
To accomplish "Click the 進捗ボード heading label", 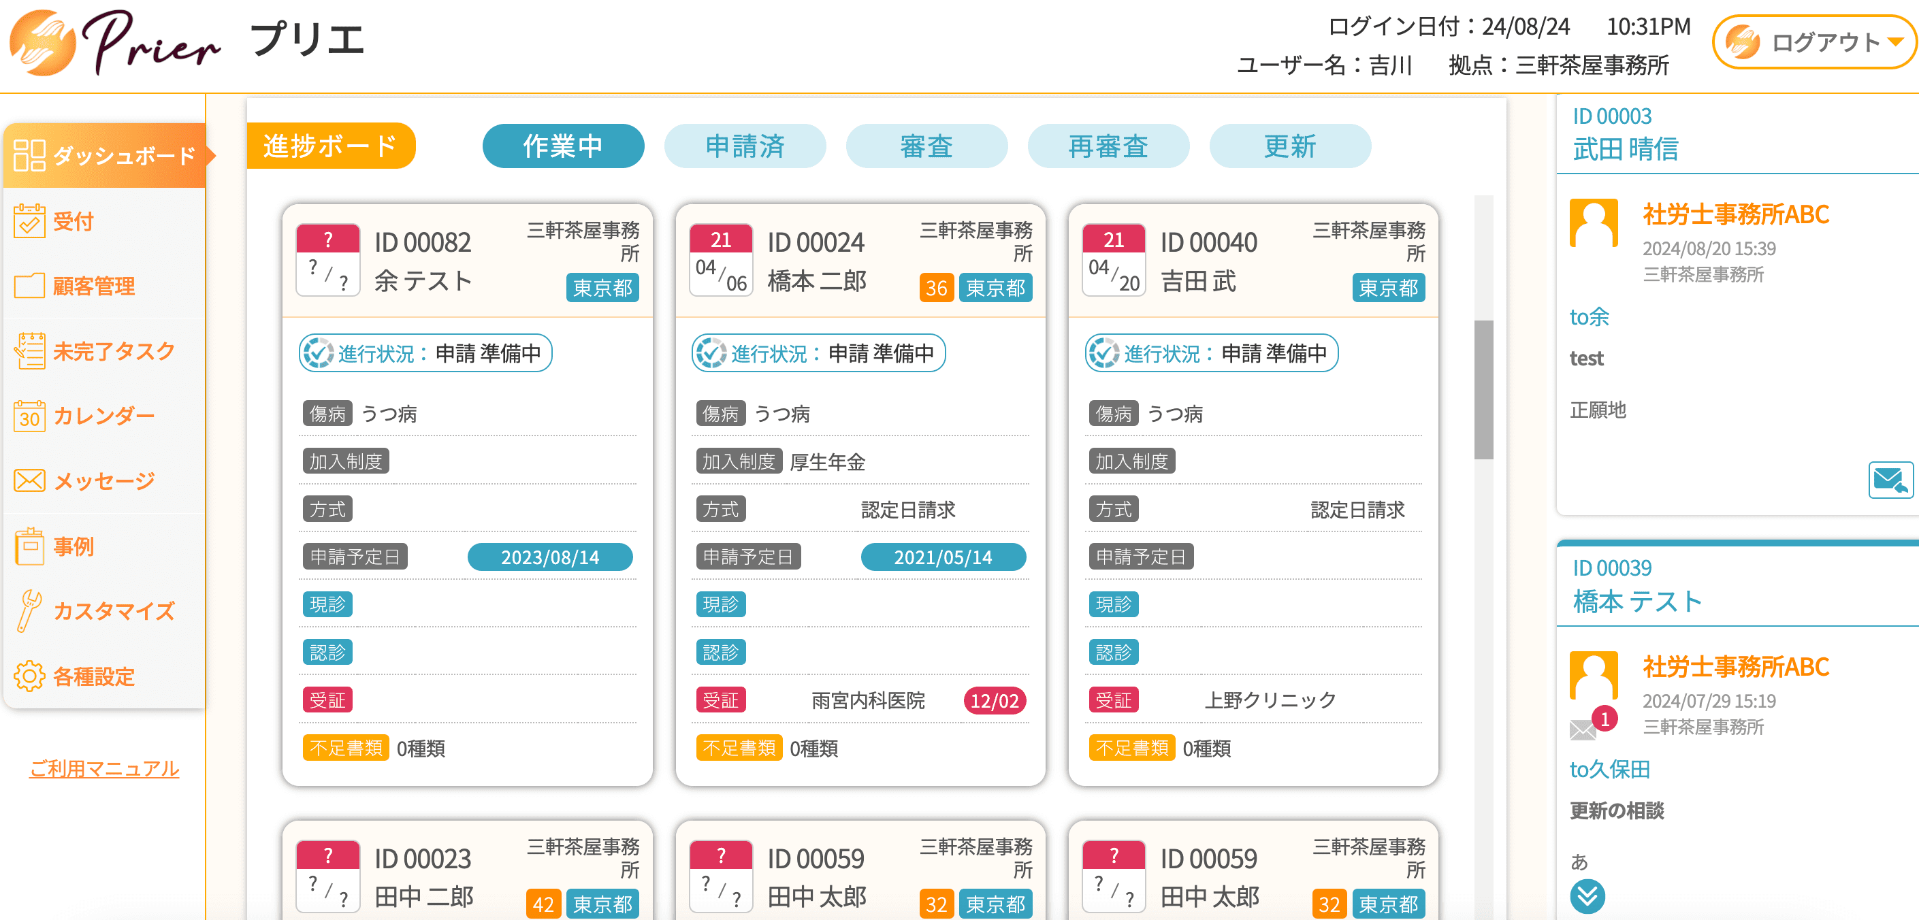I will pos(331,146).
